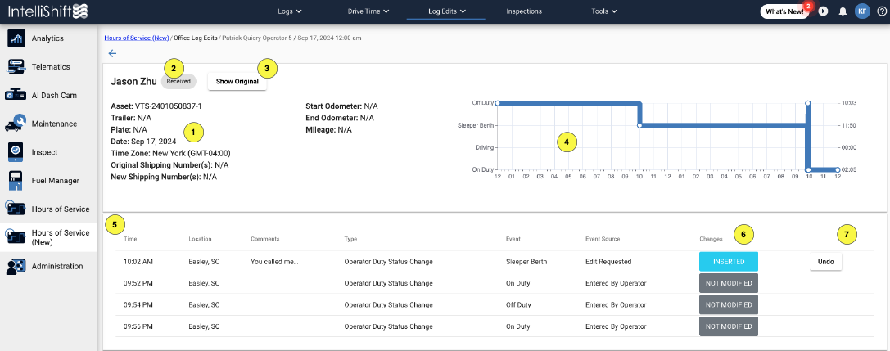This screenshot has height=351, width=890.
Task: Undo the inserted Sleeper Berth event
Action: point(825,262)
